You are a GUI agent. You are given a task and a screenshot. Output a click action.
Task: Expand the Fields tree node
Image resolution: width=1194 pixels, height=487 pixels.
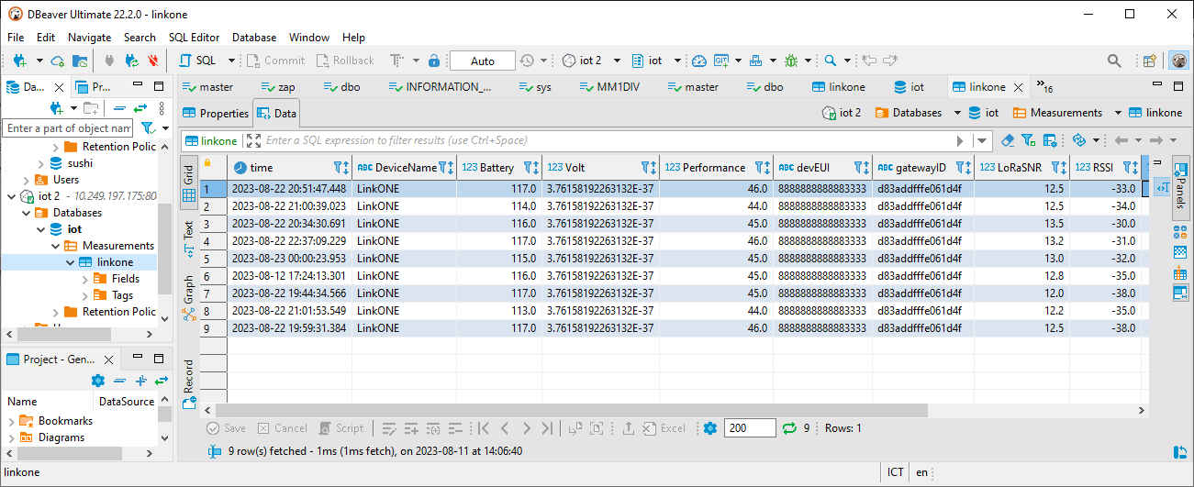click(x=85, y=279)
